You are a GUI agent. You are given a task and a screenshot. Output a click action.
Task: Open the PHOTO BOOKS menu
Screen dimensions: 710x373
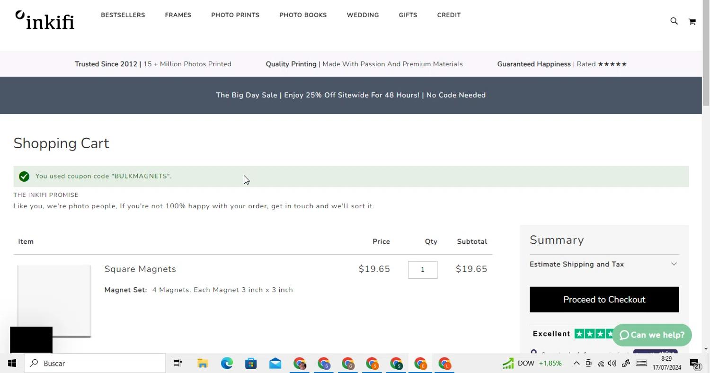(x=303, y=15)
